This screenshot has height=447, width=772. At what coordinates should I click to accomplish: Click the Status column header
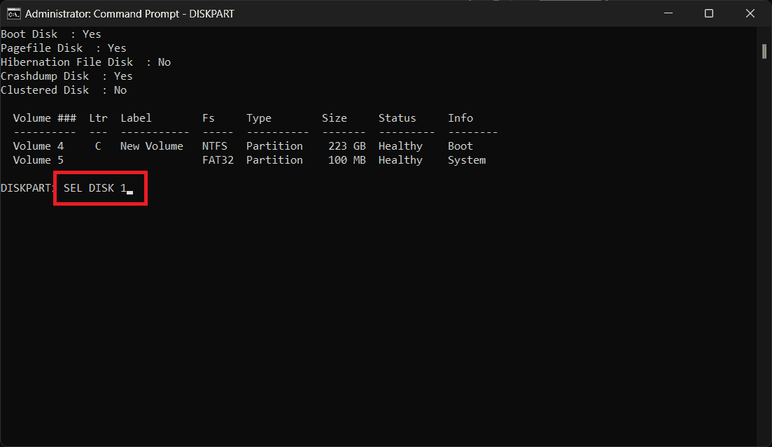(x=397, y=118)
